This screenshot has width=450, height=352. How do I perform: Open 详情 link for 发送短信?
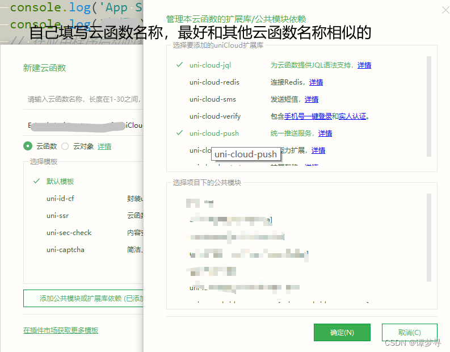pyautogui.click(x=312, y=99)
